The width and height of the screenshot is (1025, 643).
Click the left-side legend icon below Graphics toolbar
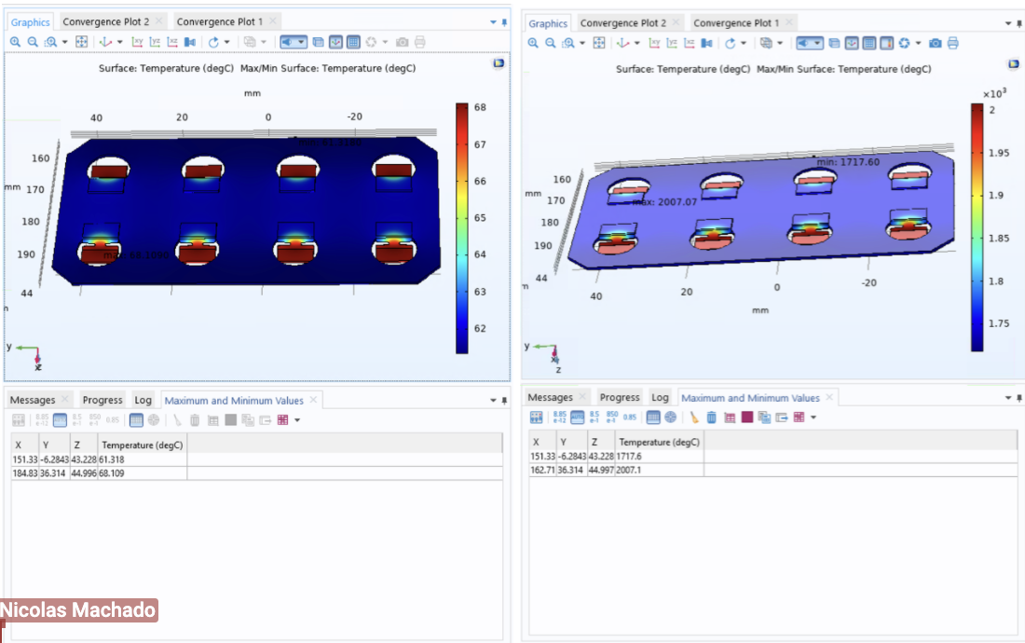pyautogui.click(x=499, y=63)
